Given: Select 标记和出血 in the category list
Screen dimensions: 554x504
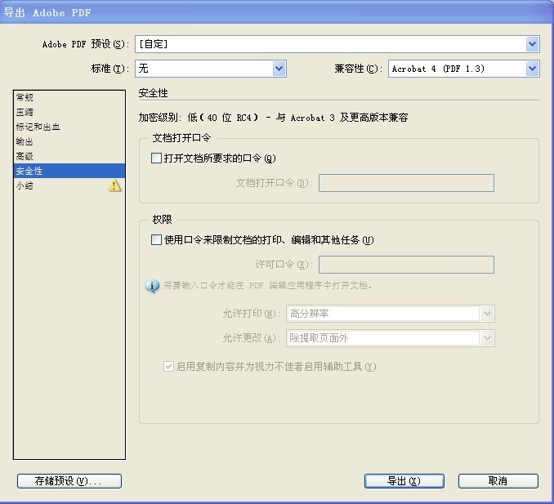Looking at the screenshot, I should pyautogui.click(x=69, y=127).
